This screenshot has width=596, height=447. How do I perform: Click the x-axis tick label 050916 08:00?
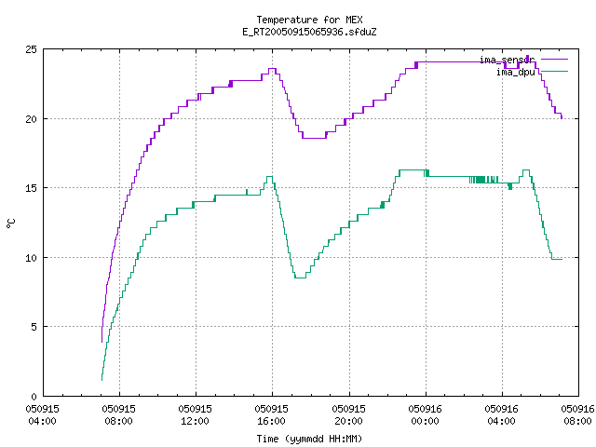coord(577,415)
